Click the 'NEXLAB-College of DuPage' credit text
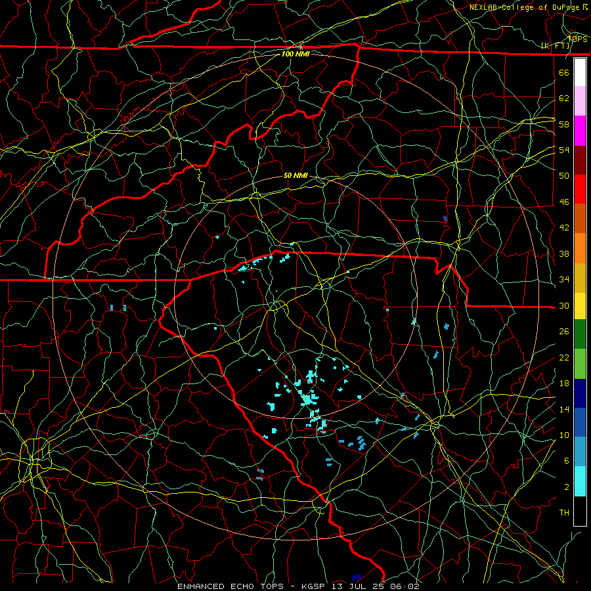591x591 pixels. click(x=525, y=7)
